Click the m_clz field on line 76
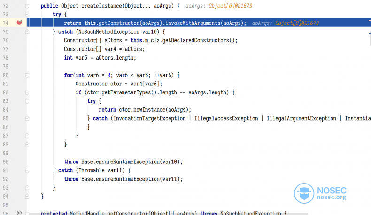Screen dimensions: 371x215 [x=152, y=40]
